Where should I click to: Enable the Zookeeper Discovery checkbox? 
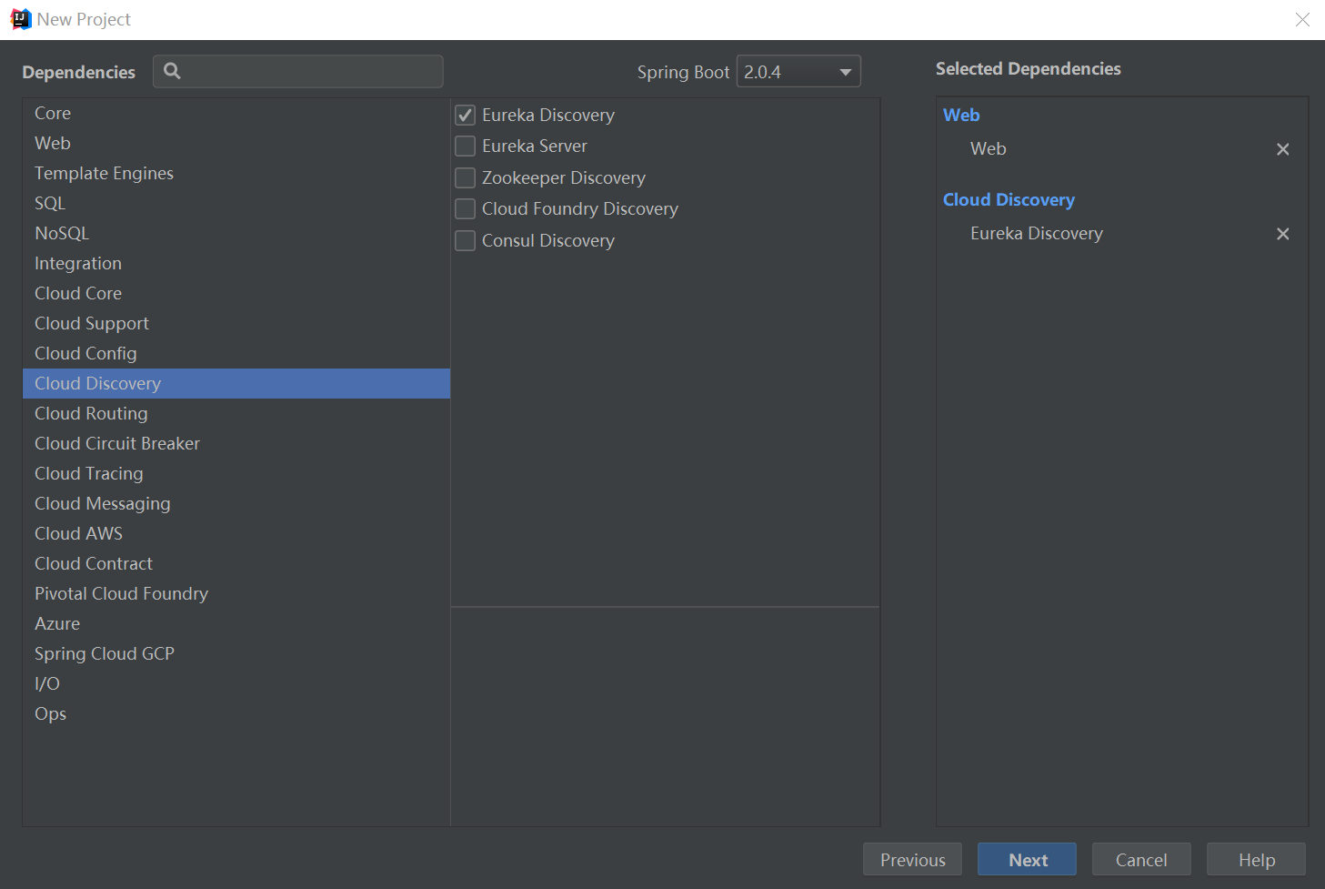[x=465, y=177]
